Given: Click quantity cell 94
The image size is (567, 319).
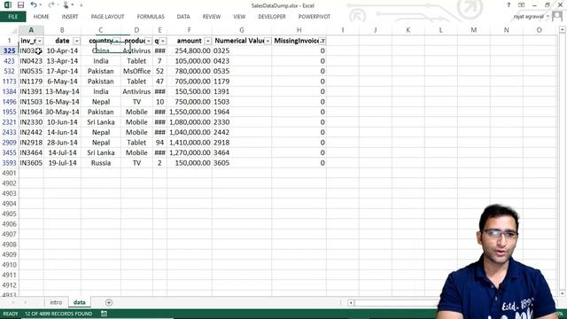Looking at the screenshot, I should click(x=159, y=143).
